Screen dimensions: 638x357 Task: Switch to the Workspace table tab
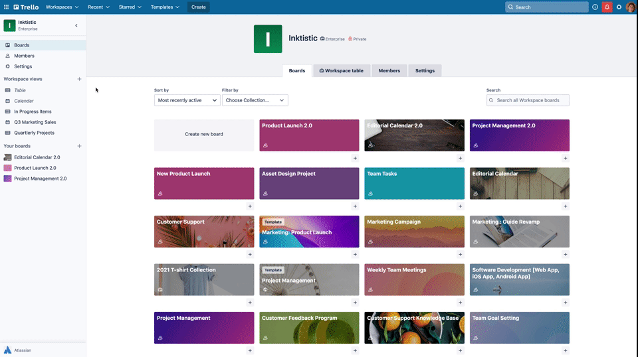point(341,70)
